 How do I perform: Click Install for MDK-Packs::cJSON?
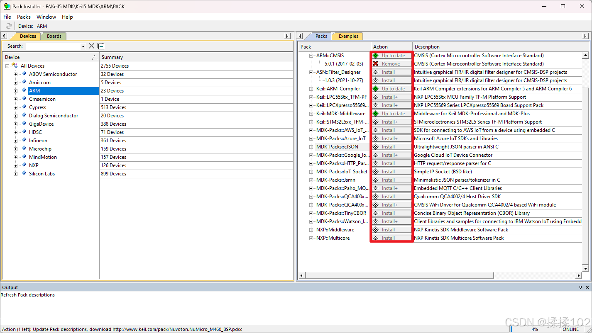click(391, 147)
